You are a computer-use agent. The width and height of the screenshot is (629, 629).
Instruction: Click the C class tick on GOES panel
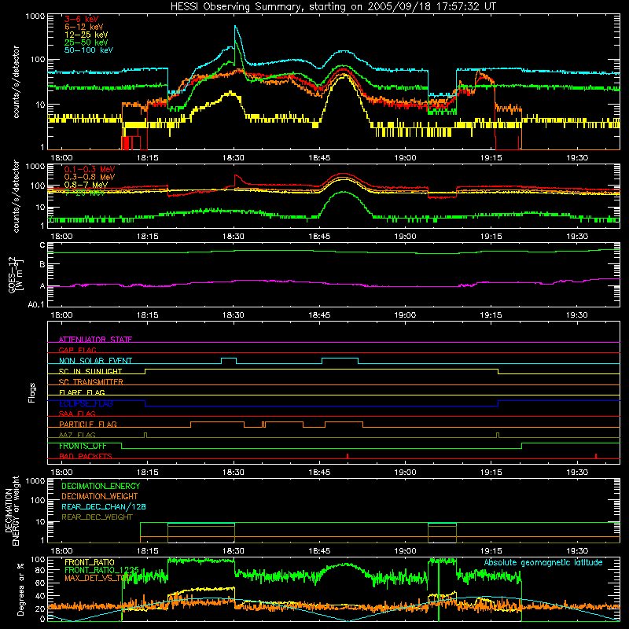42,245
